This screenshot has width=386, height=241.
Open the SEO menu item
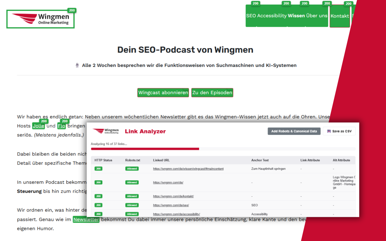[251, 16]
